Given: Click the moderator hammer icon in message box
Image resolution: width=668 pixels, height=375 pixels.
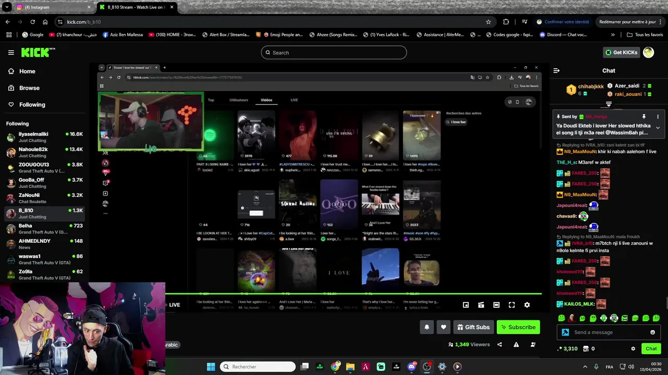Looking at the screenshot, I should (x=565, y=332).
